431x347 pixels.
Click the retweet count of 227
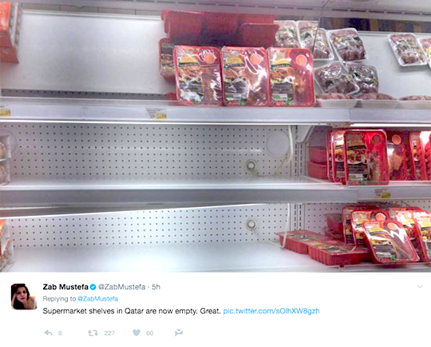click(x=109, y=333)
